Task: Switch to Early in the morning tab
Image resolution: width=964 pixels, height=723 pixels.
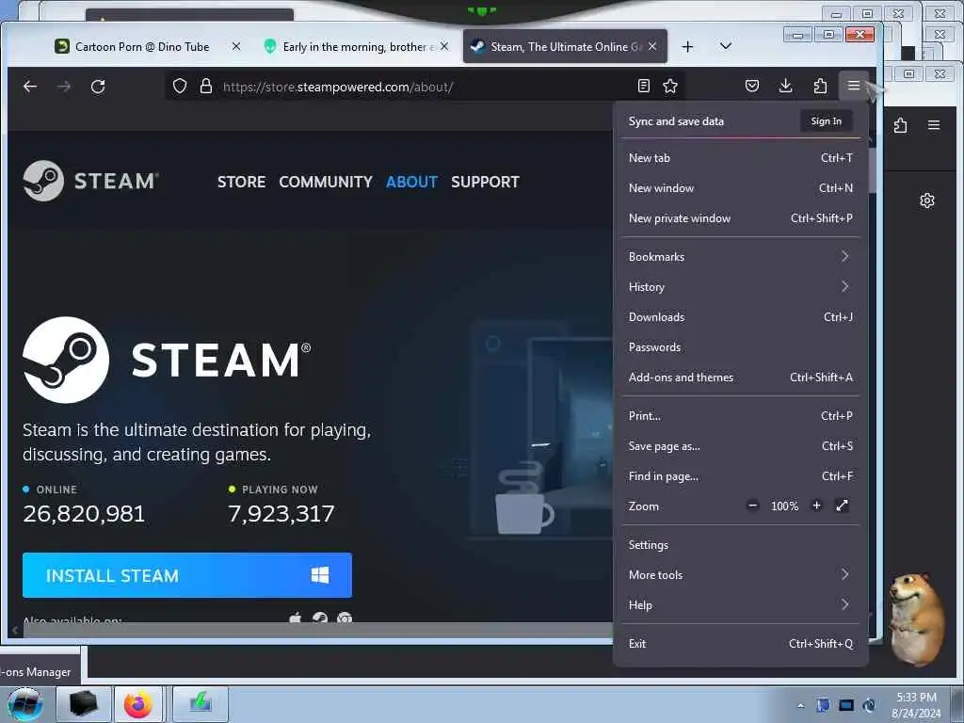Action: pos(355,47)
